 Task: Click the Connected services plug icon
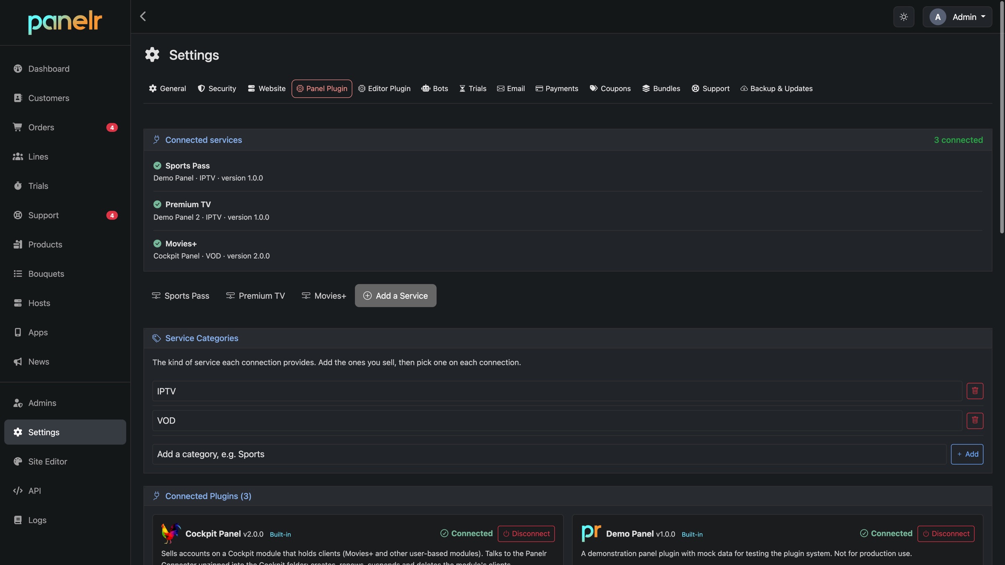point(156,140)
